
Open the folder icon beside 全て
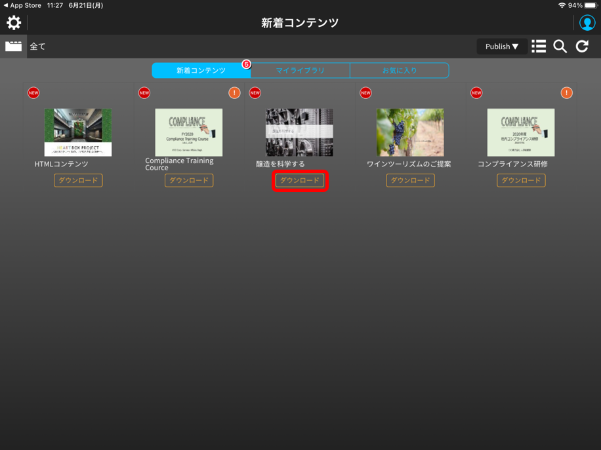click(14, 47)
